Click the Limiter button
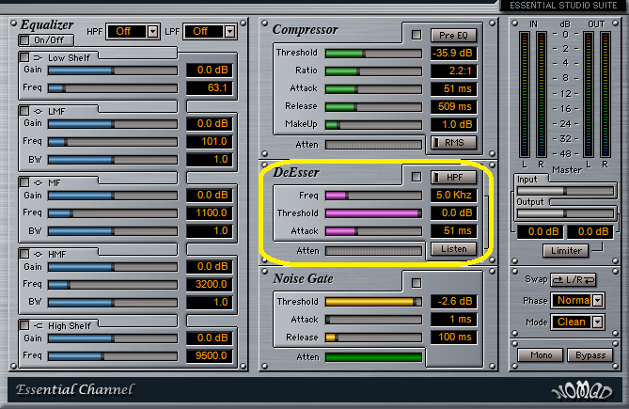Screen dimensions: 629x409 pyautogui.click(x=566, y=251)
